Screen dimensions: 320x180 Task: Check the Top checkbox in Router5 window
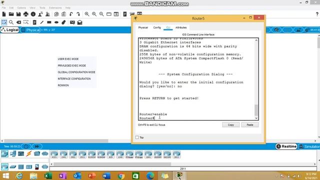point(137,137)
